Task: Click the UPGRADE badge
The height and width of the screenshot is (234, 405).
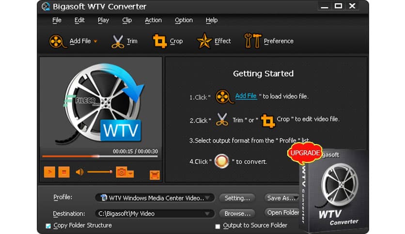Action: tap(305, 153)
